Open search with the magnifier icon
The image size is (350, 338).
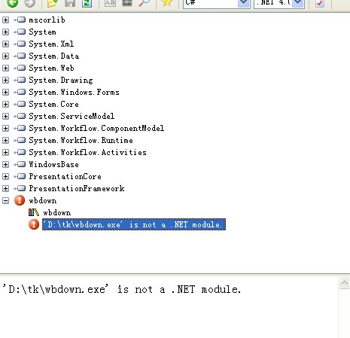(x=144, y=3)
